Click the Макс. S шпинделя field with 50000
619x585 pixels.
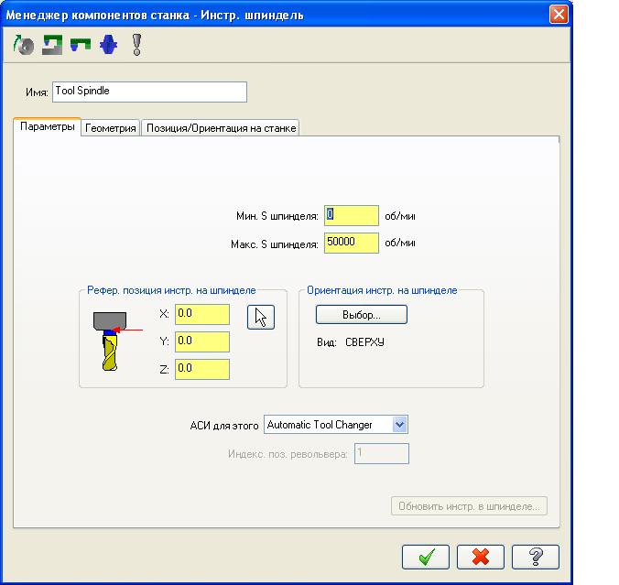click(352, 243)
